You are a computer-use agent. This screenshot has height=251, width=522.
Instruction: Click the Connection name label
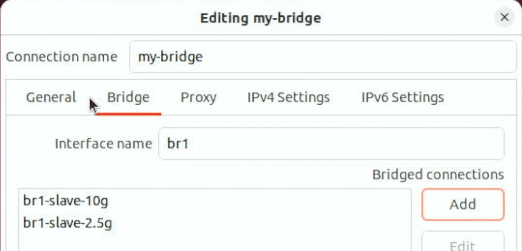[62, 57]
